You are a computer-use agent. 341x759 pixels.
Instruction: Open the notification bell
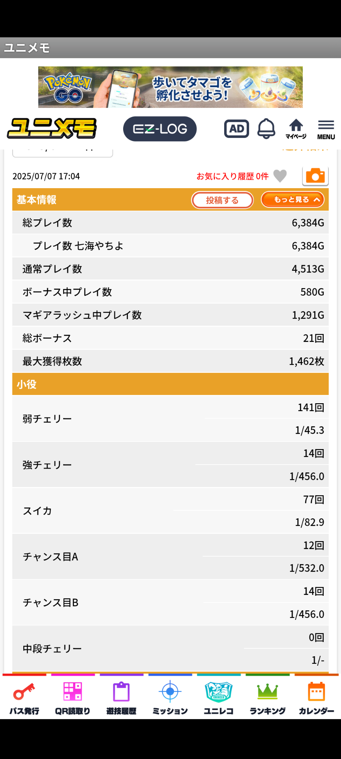click(x=266, y=129)
